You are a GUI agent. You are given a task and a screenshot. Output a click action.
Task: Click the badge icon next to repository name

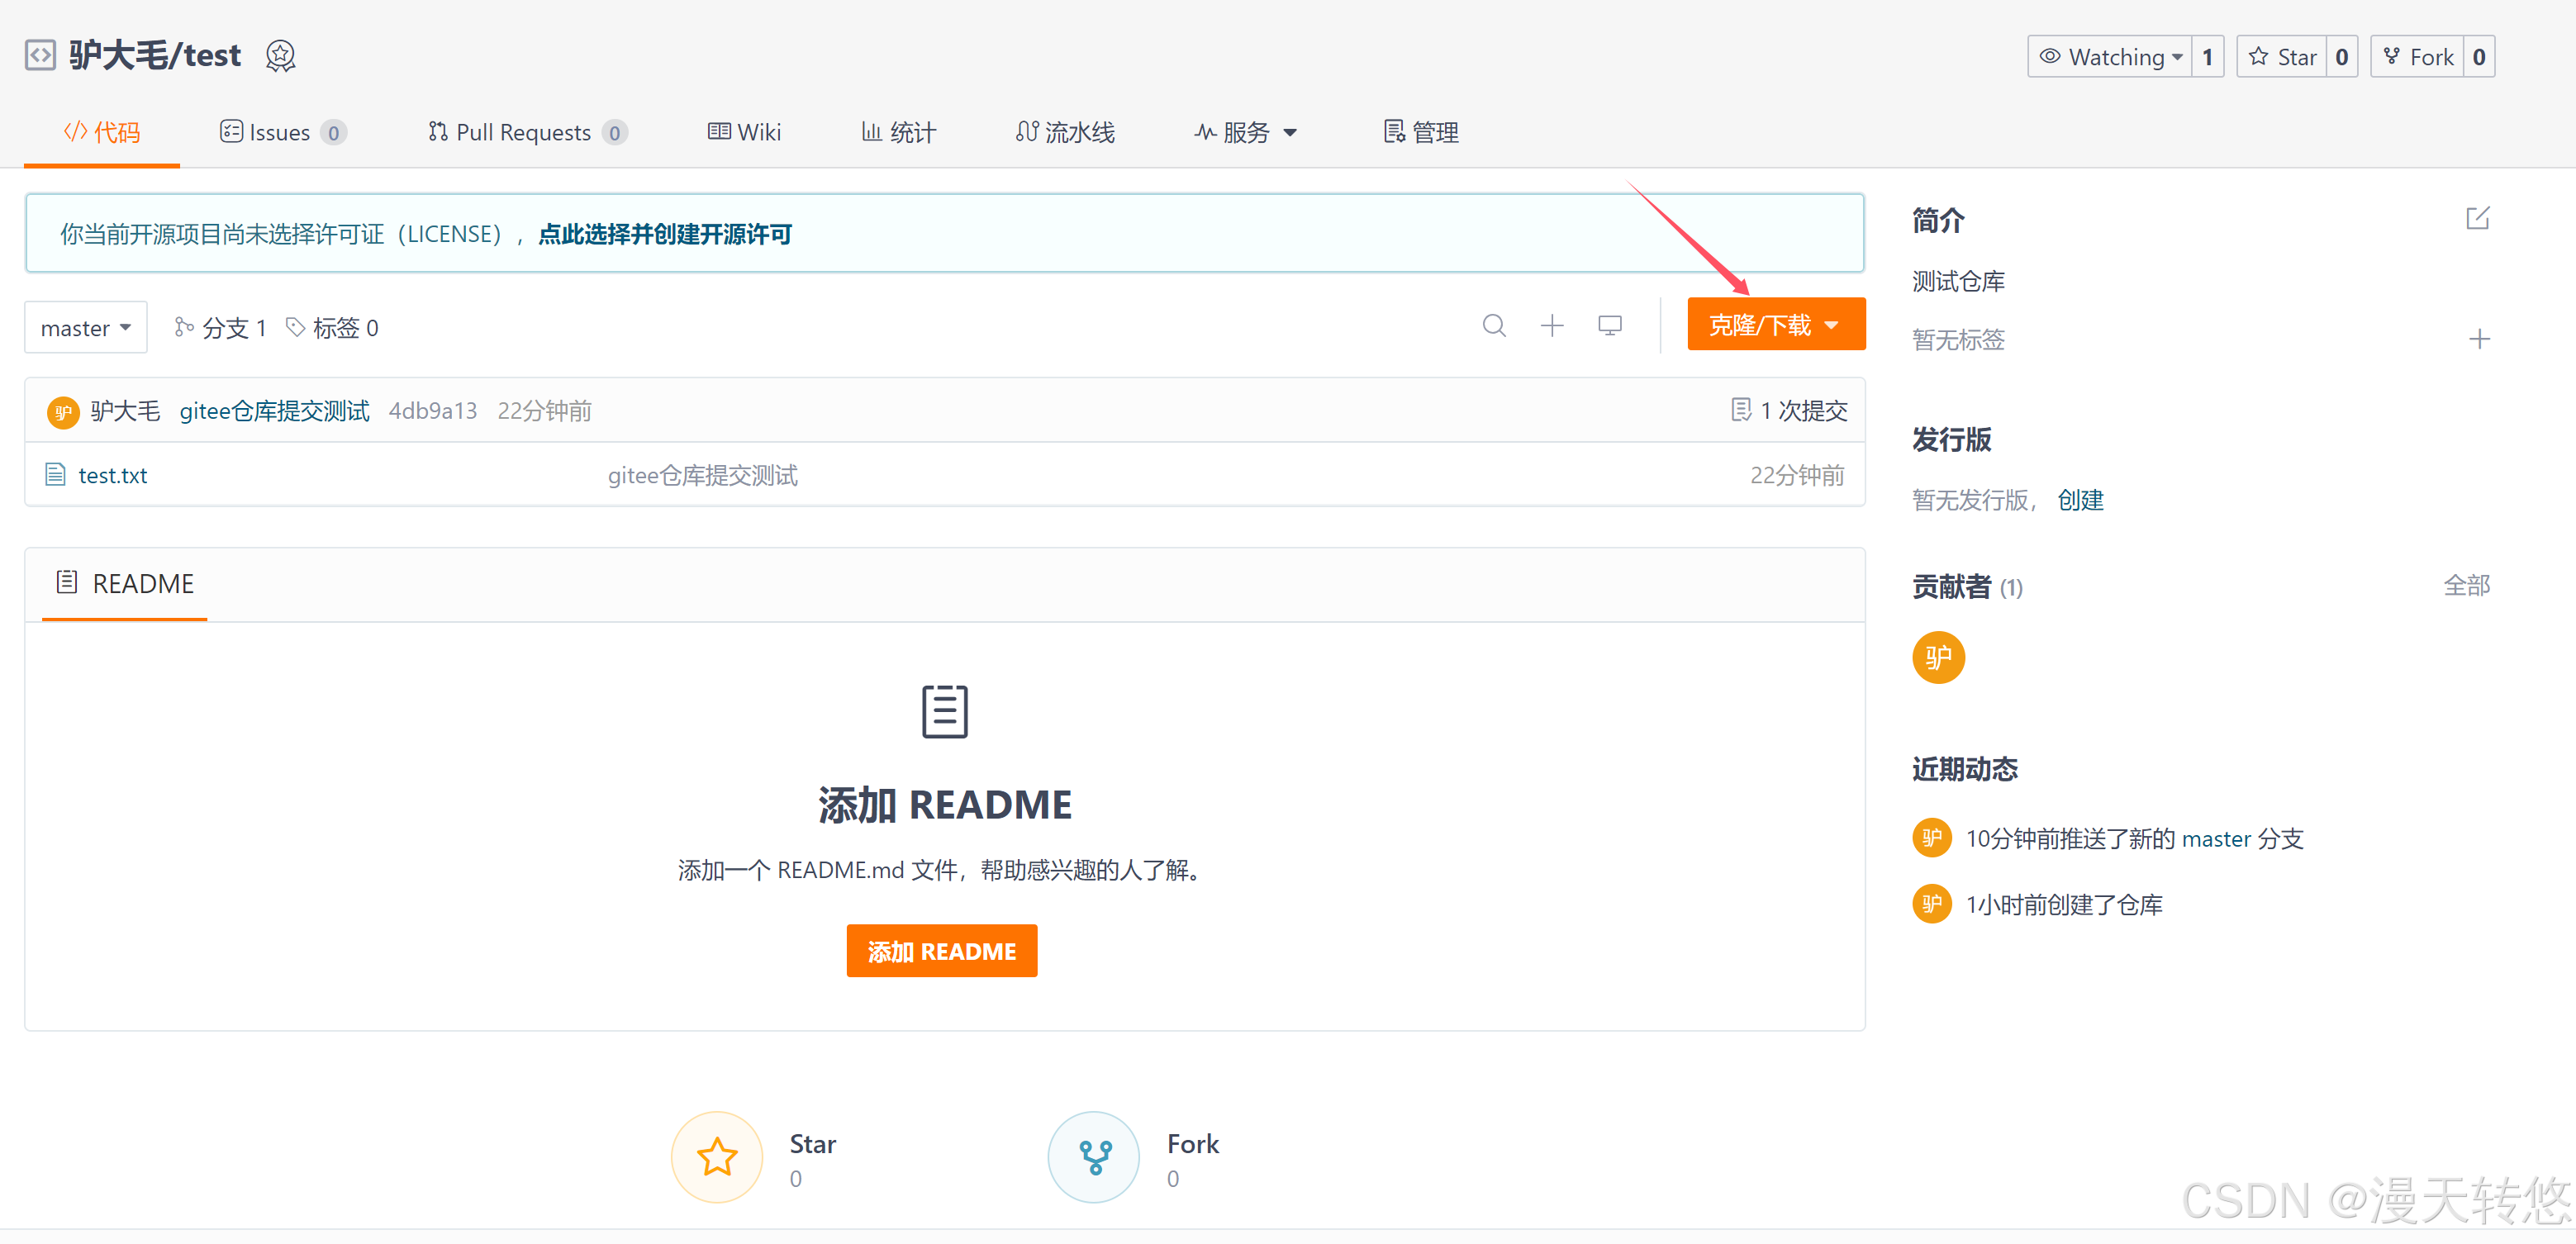pos(280,56)
